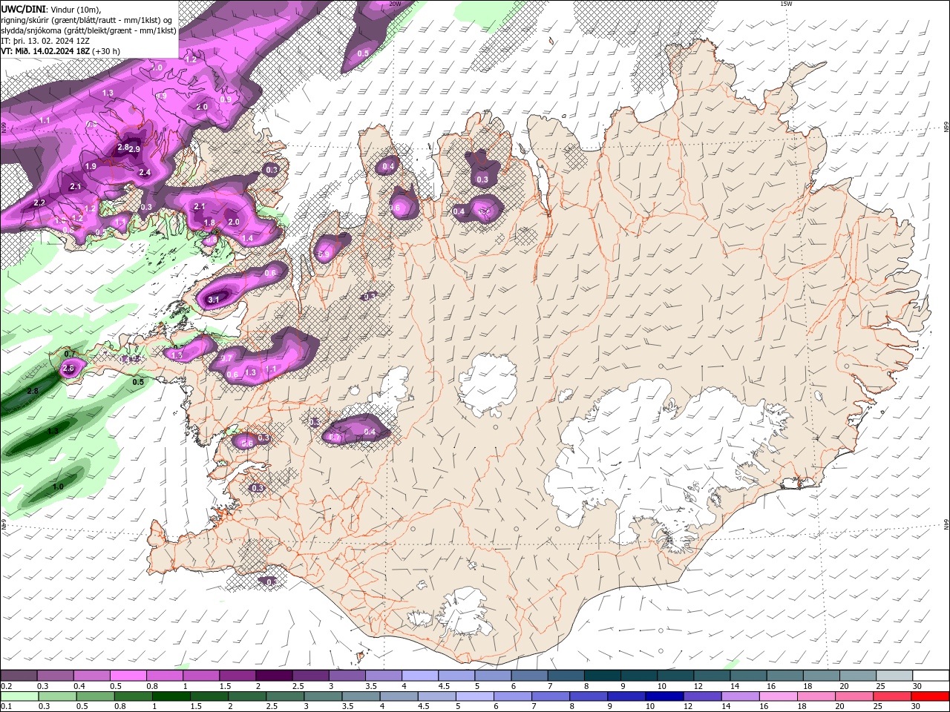Click the '2.9' snowfall value on the map
950x712 pixels.
click(135, 149)
